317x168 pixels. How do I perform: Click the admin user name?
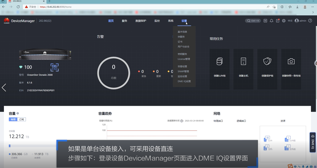303,21
